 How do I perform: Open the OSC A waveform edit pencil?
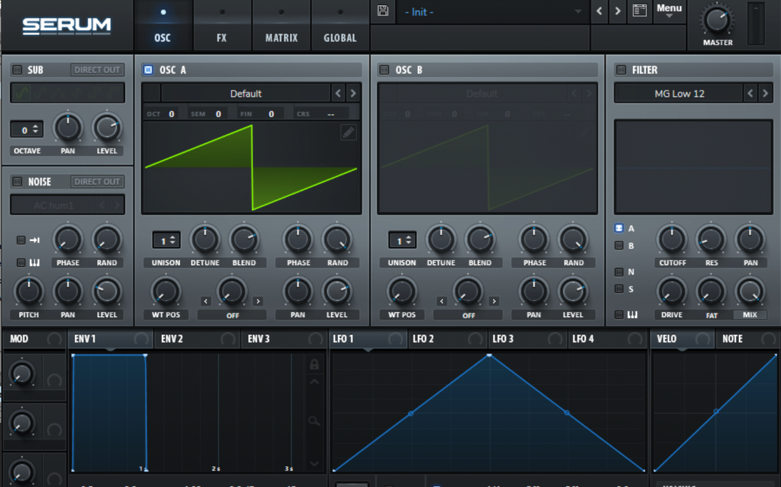[x=348, y=133]
